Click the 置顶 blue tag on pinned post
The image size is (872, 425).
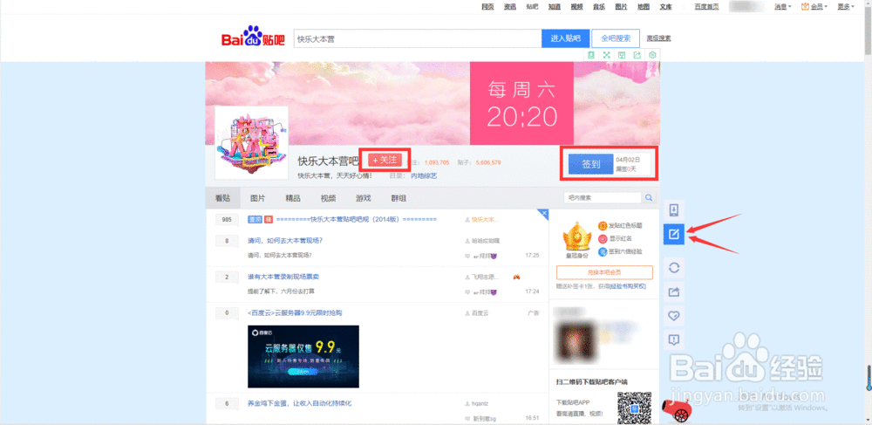255,220
